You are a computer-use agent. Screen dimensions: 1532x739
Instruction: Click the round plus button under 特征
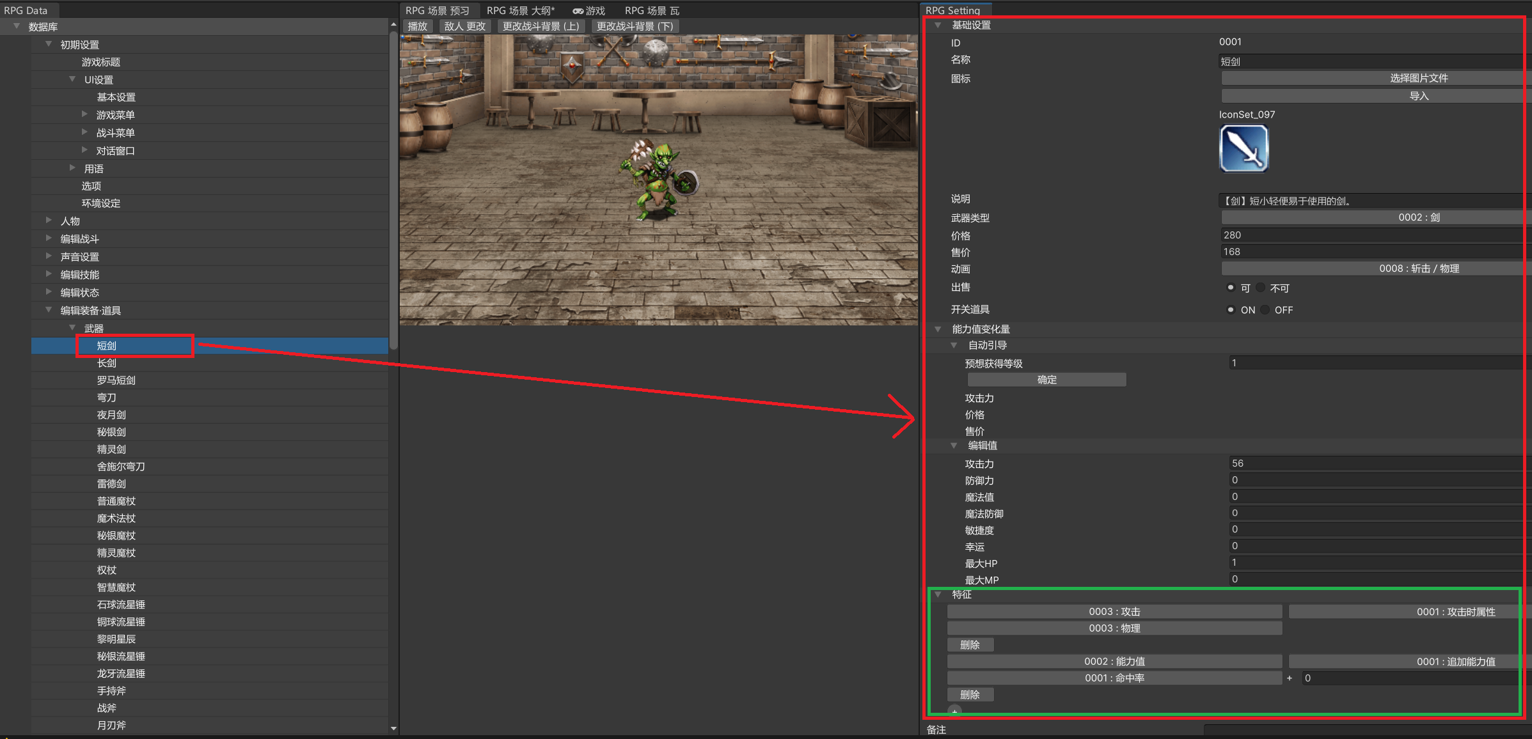tap(954, 710)
